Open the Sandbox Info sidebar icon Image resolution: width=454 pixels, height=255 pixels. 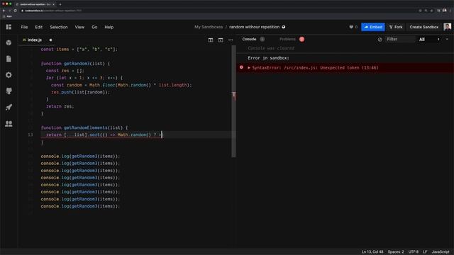pyautogui.click(x=9, y=42)
